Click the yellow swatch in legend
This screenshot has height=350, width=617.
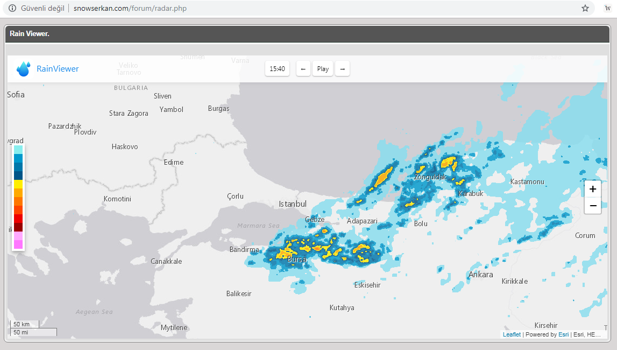(18, 184)
